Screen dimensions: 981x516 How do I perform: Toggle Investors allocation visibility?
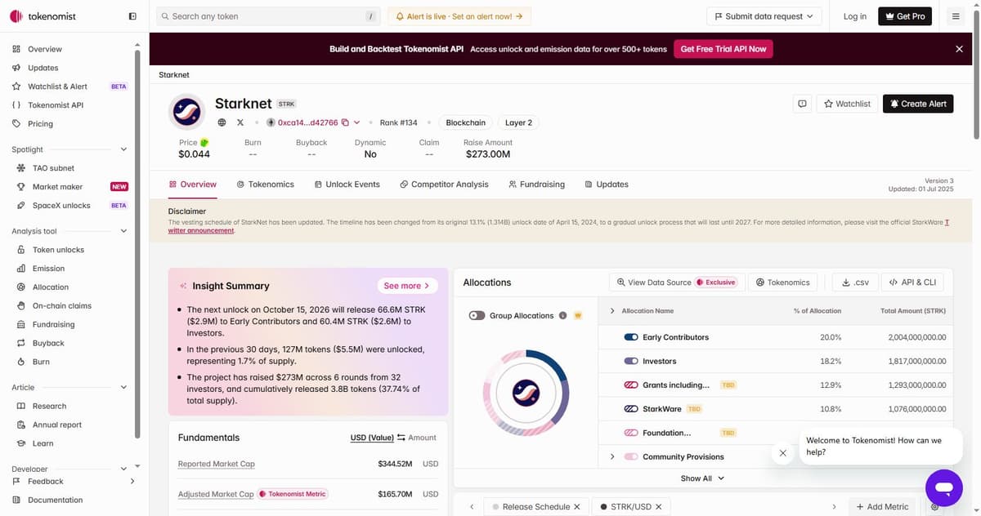tap(631, 361)
